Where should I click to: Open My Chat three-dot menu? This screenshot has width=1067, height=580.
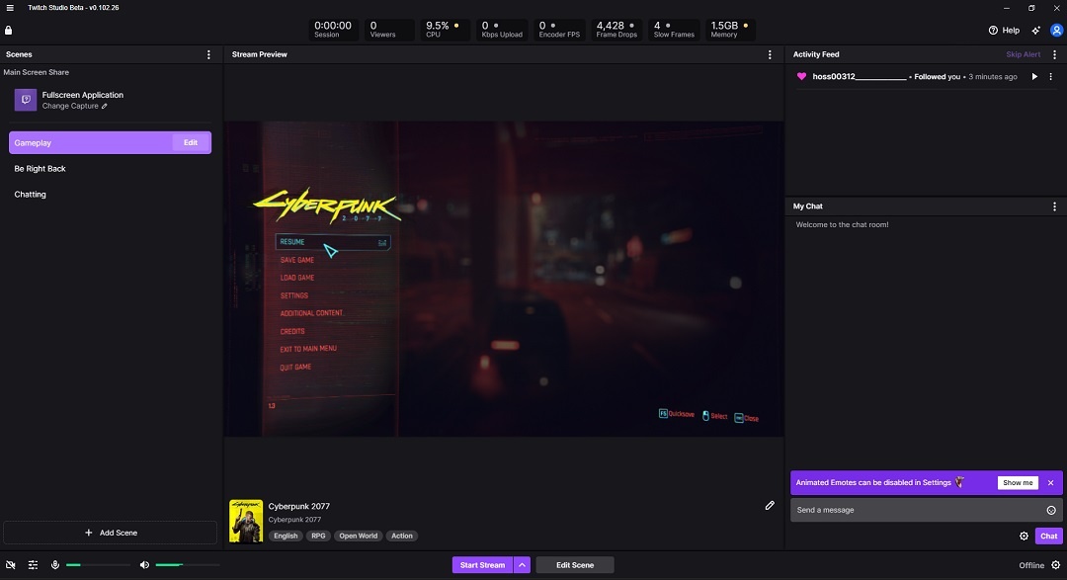pos(1055,207)
